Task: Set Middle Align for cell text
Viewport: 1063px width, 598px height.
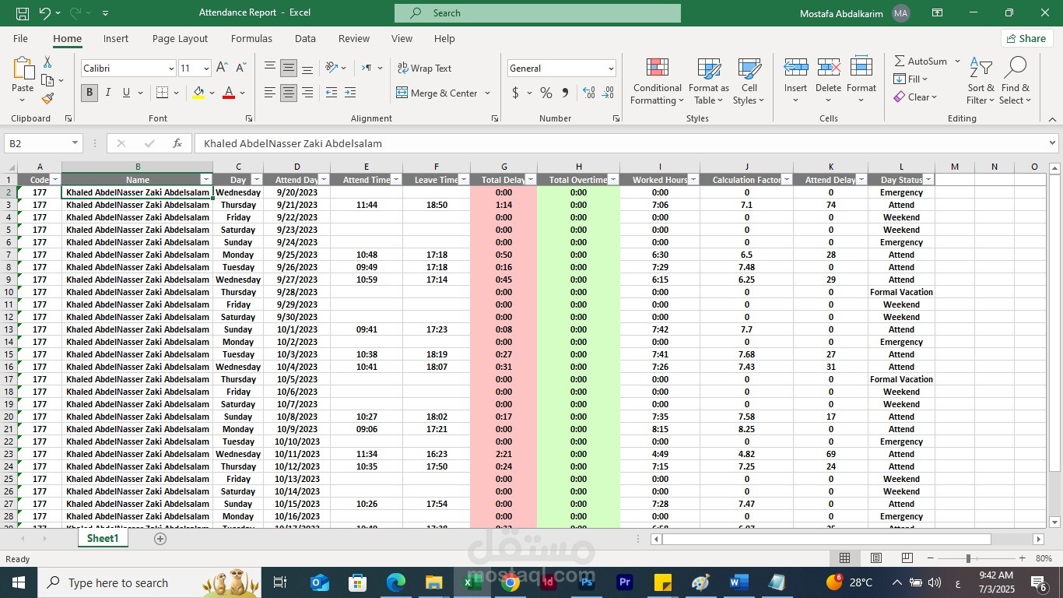Action: pos(289,69)
